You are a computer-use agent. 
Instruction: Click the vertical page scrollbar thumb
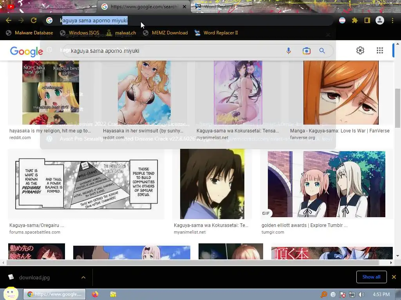tap(398, 108)
